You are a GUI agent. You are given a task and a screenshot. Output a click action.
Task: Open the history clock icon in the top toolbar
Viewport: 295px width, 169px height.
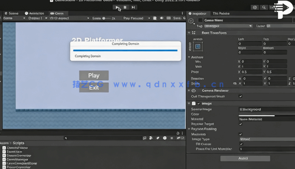255,7
